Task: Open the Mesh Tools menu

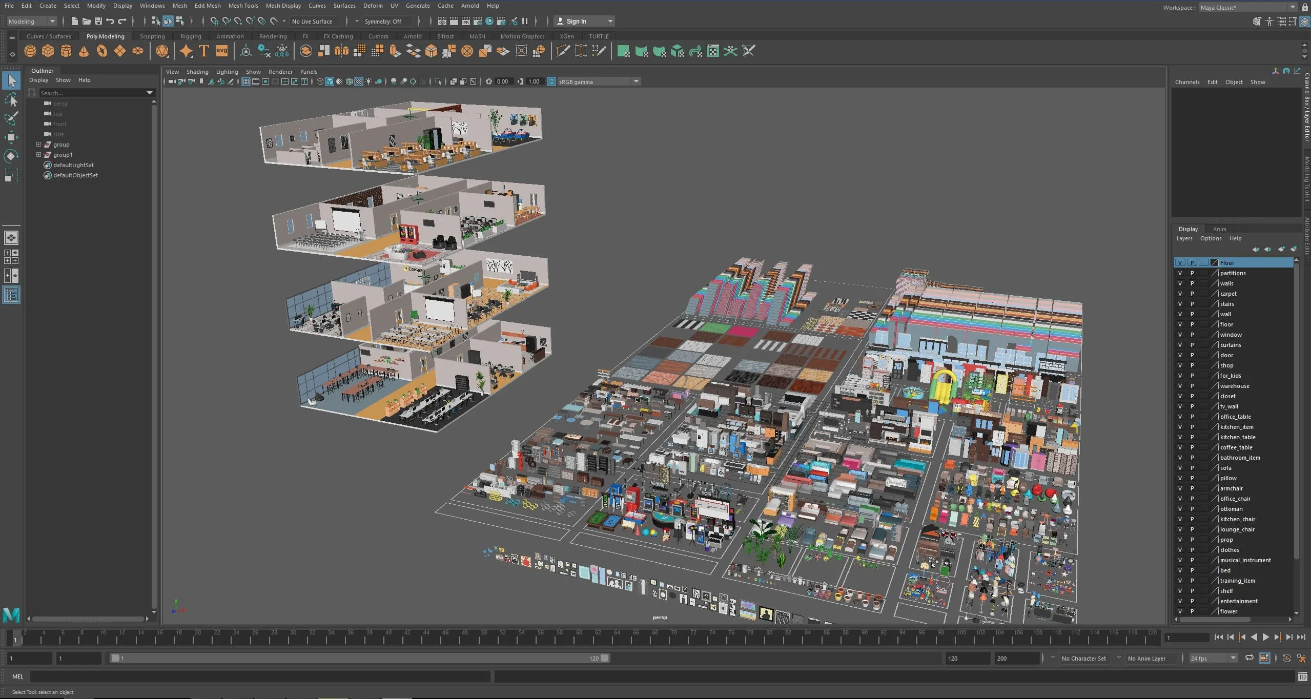Action: click(x=243, y=6)
